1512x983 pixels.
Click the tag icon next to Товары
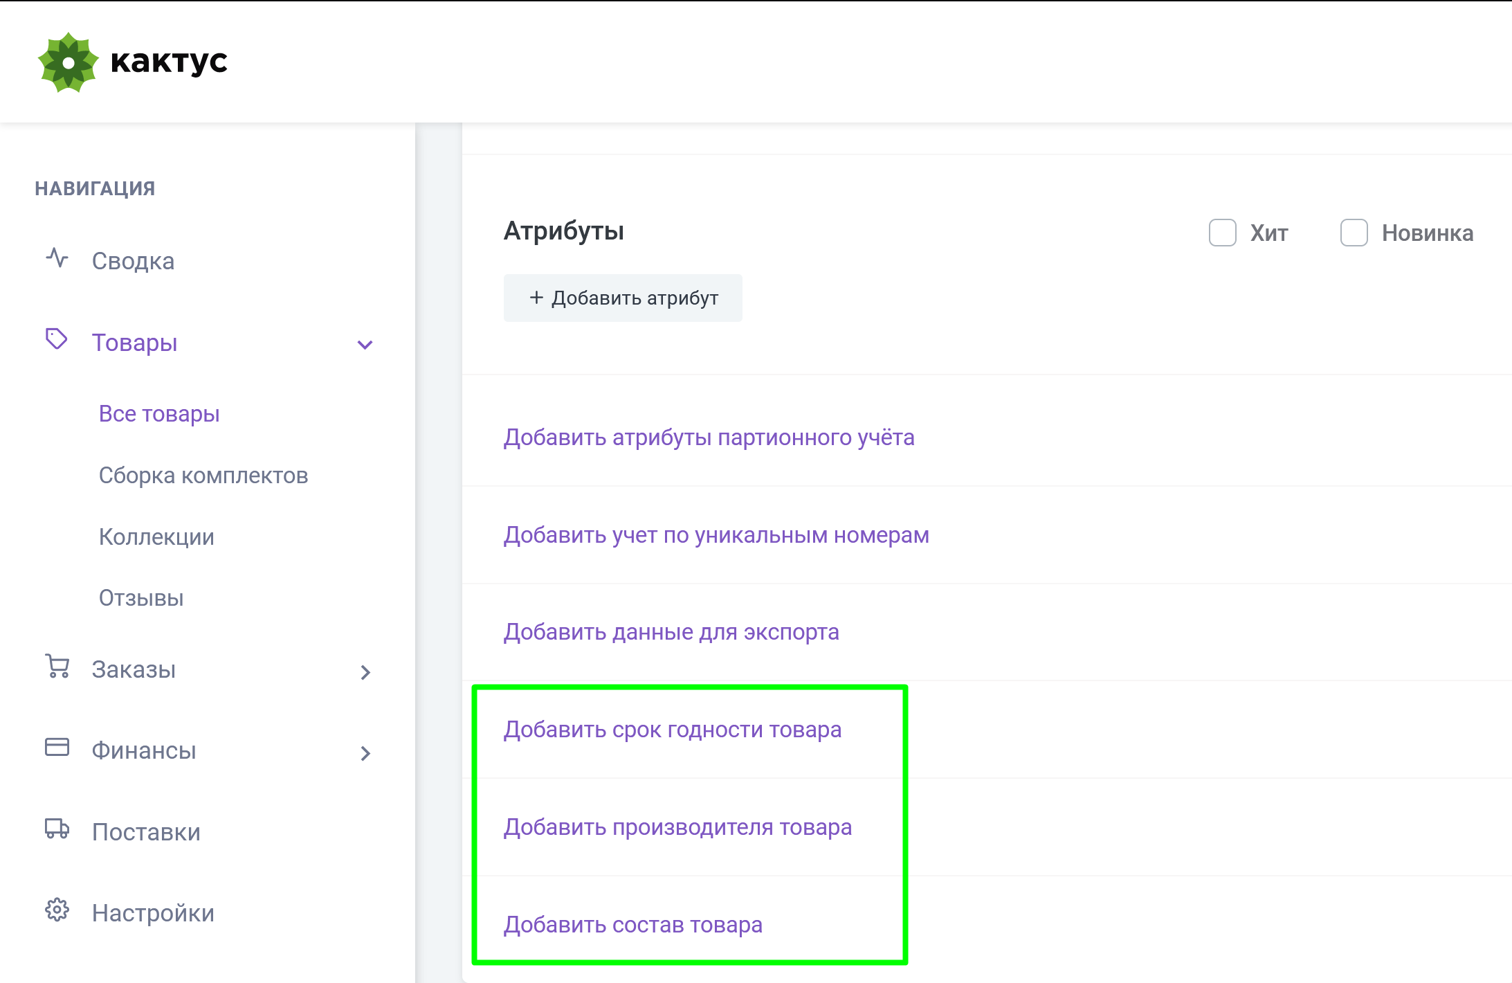tap(57, 339)
